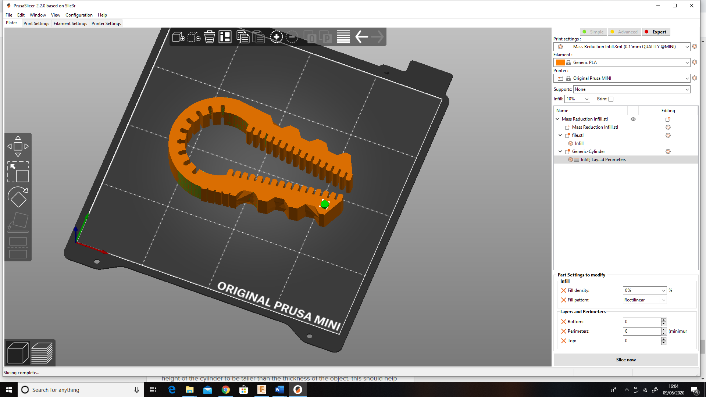Screen dimensions: 706x397
Task: Click settings gear for the Mass Reduction Infill.stl part
Action: [x=668, y=127]
